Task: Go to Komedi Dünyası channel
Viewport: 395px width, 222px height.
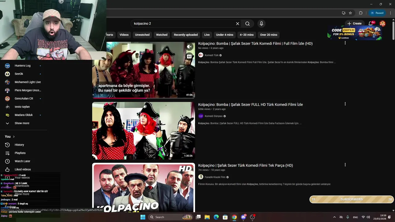Action: tap(214, 116)
